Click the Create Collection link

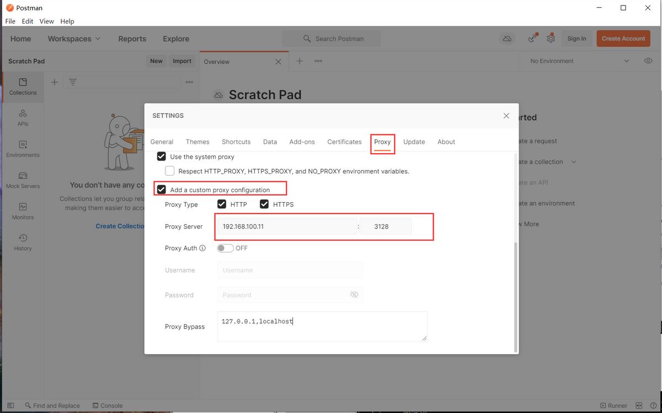coord(120,226)
